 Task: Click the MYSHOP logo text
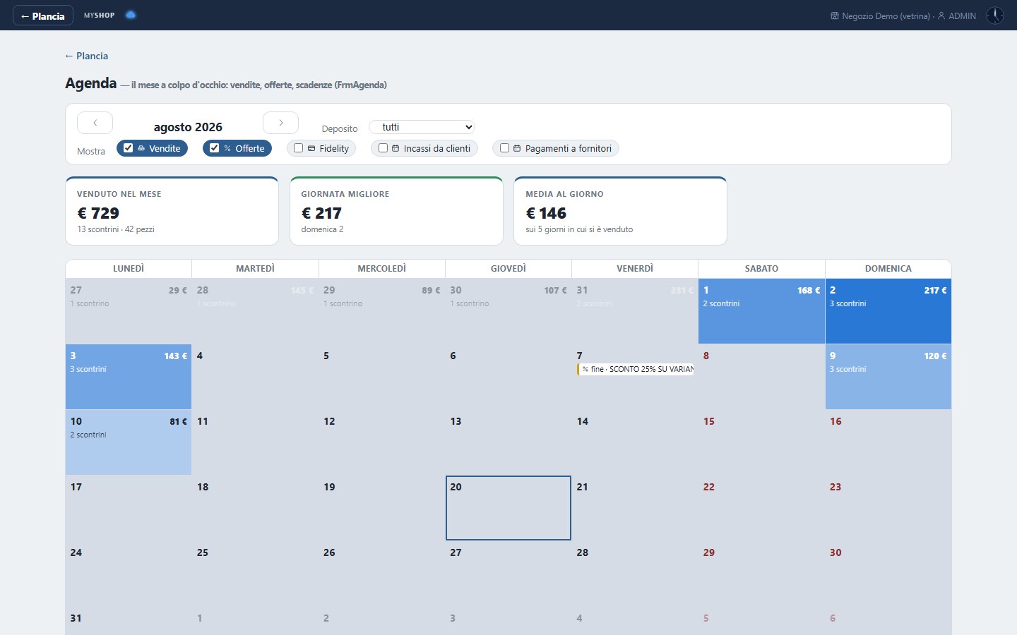(99, 15)
